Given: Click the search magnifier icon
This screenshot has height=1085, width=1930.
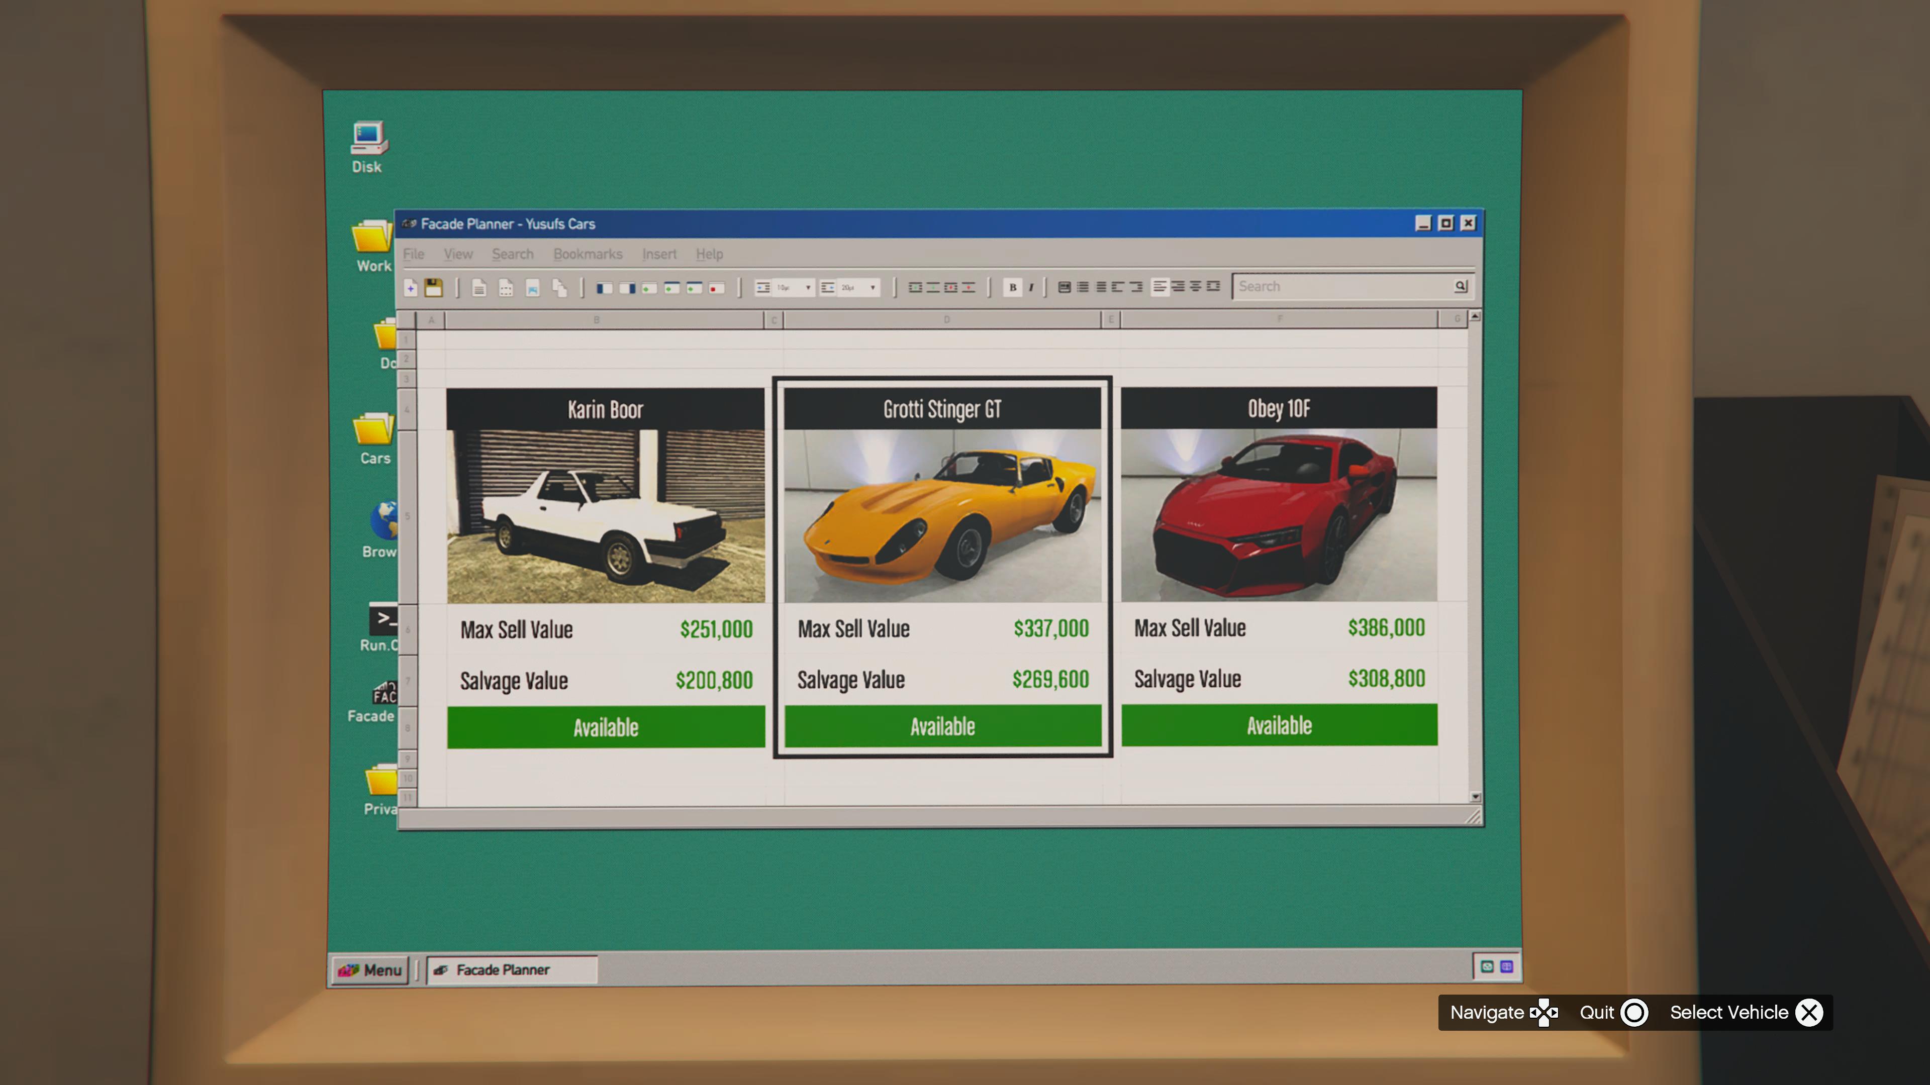Looking at the screenshot, I should tap(1460, 286).
